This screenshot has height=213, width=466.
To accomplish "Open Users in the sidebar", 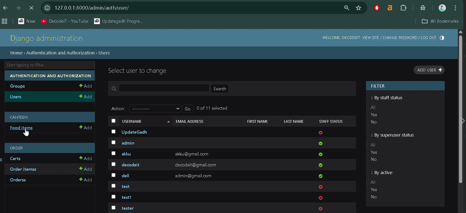I will 15,97.
